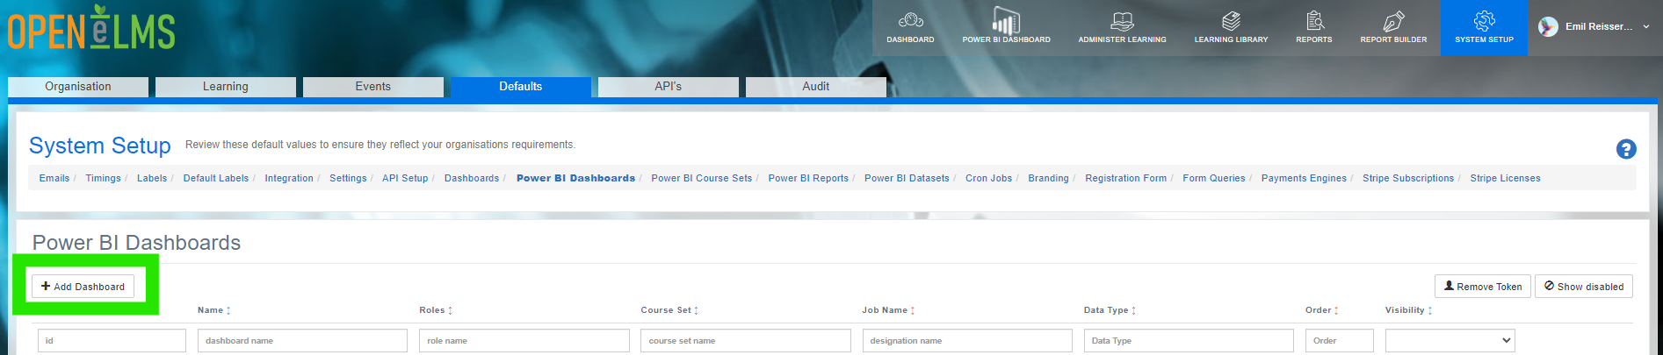Viewport: 1663px width, 355px height.
Task: Open the Branding link
Action: tap(1049, 178)
